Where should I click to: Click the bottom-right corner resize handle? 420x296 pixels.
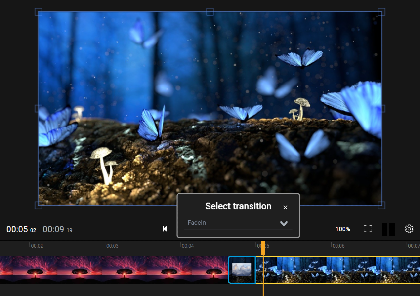381,205
